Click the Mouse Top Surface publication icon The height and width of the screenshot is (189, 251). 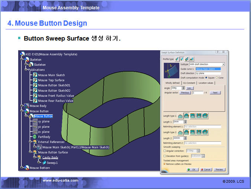(35, 80)
